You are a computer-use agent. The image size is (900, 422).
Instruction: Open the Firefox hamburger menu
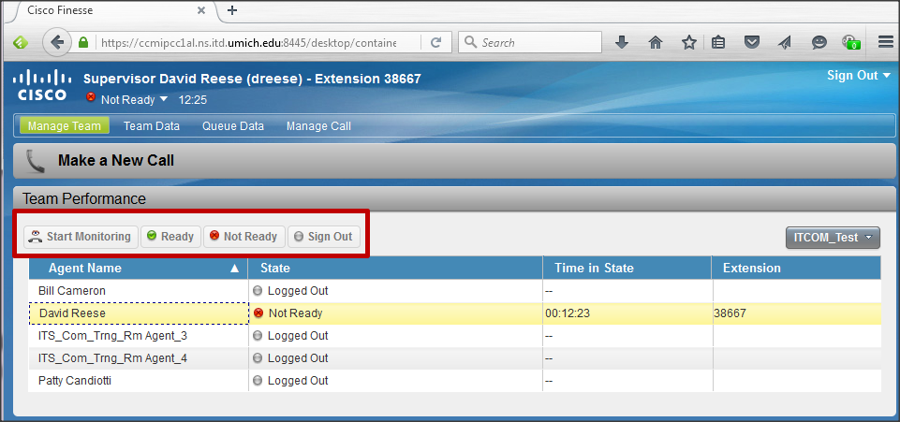click(885, 42)
